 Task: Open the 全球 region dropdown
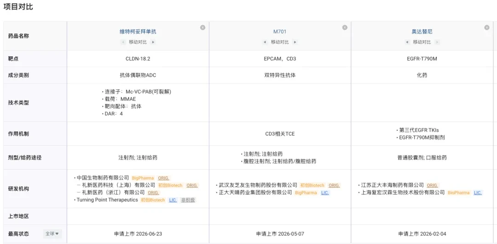coord(52,234)
